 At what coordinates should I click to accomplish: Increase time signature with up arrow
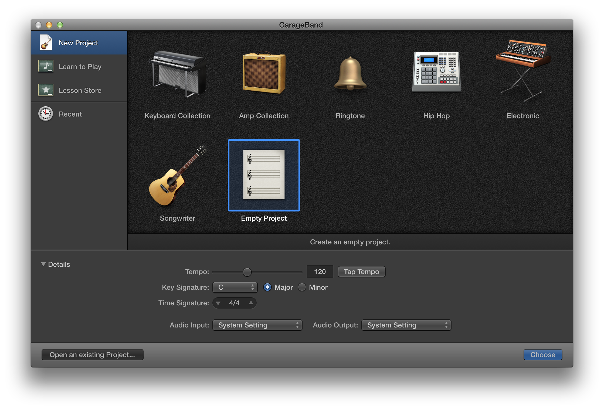click(251, 303)
